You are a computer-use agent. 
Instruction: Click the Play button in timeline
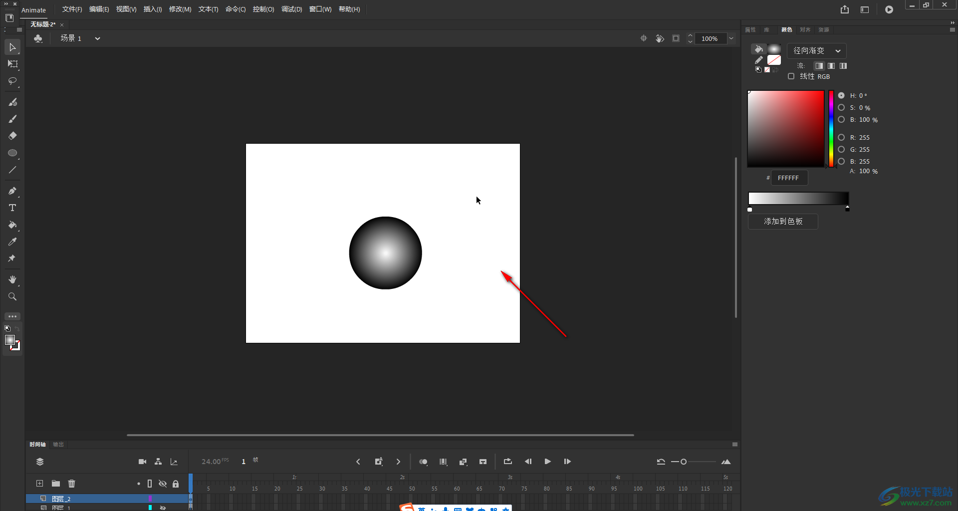[547, 462]
